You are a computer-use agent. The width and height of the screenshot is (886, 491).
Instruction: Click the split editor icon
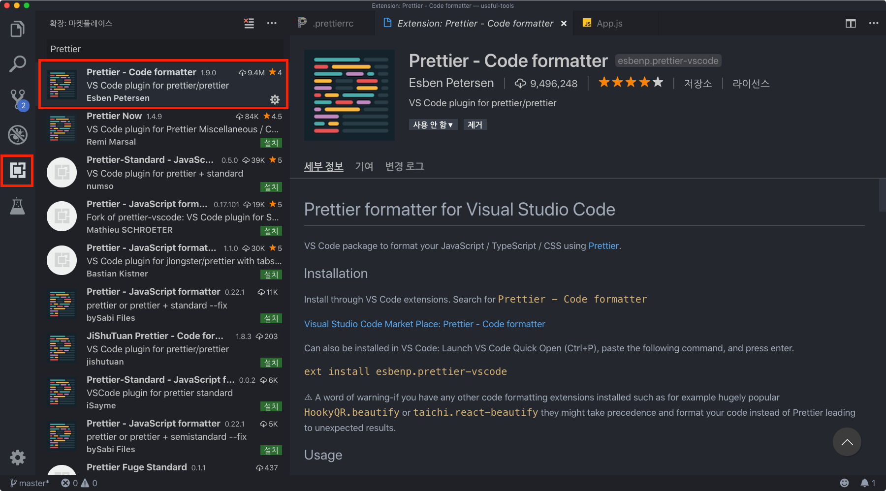[851, 23]
